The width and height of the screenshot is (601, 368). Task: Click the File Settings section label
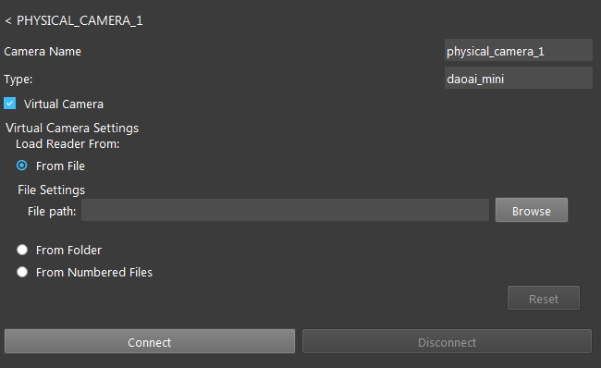click(52, 190)
